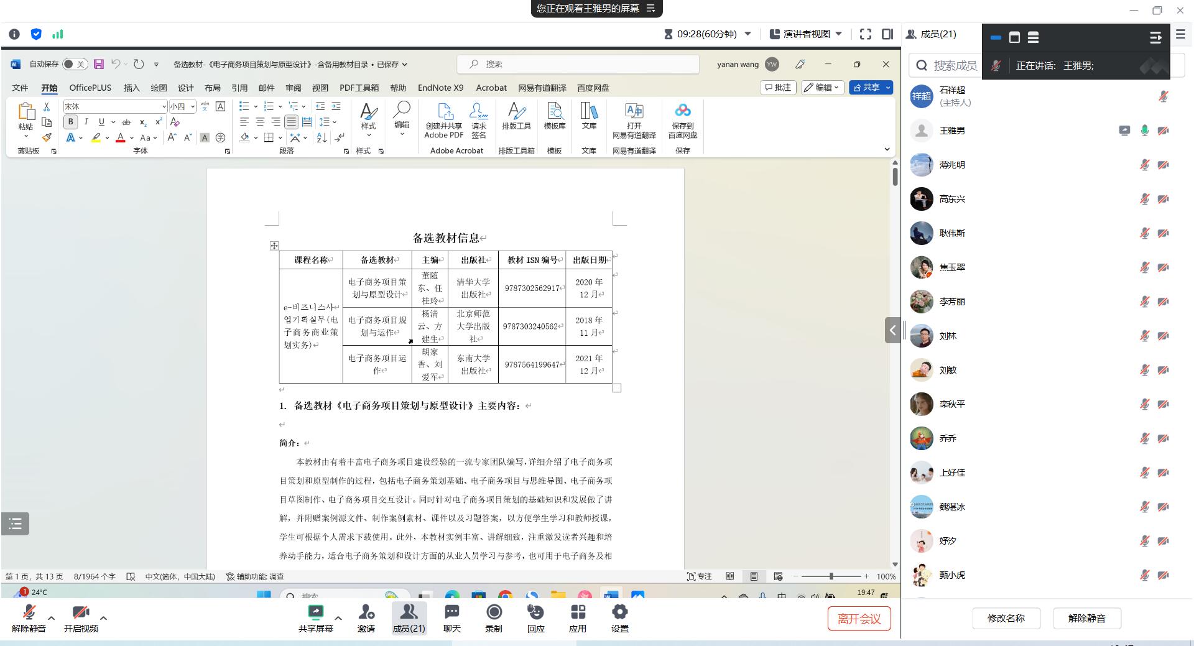Click the 修改名称 rename button
The width and height of the screenshot is (1194, 646).
pyautogui.click(x=1006, y=618)
